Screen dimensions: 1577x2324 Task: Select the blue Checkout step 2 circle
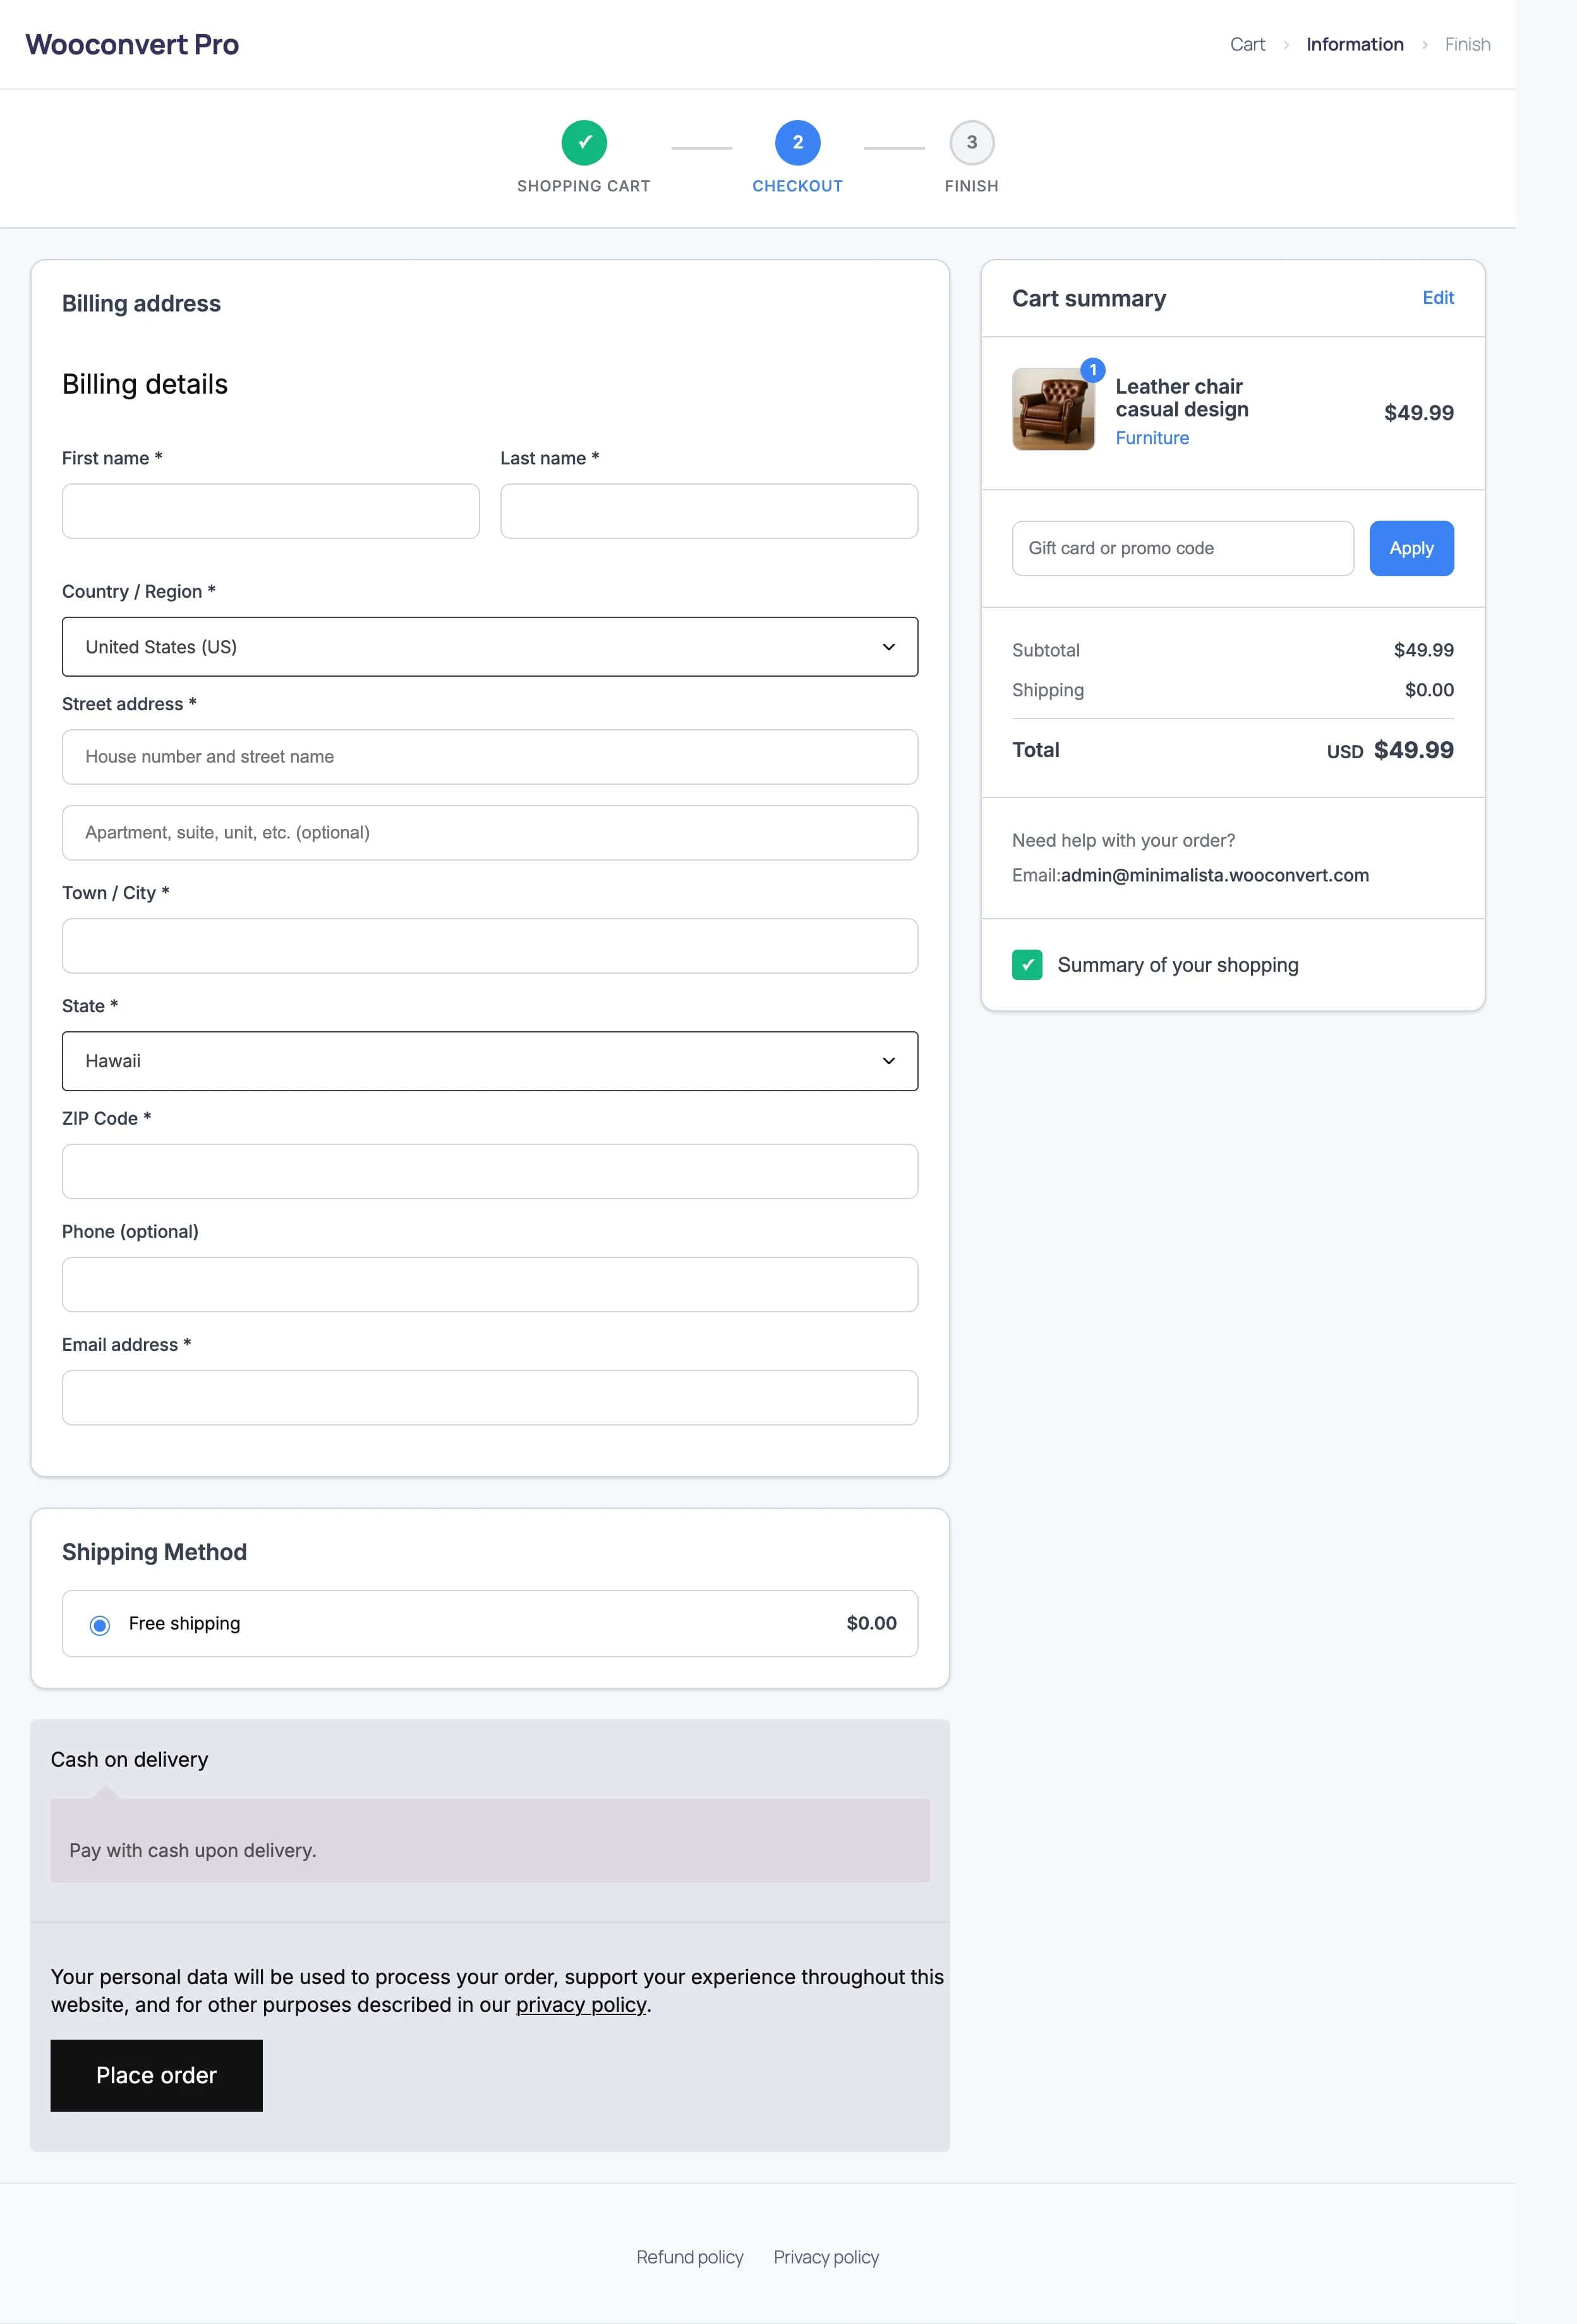797,142
